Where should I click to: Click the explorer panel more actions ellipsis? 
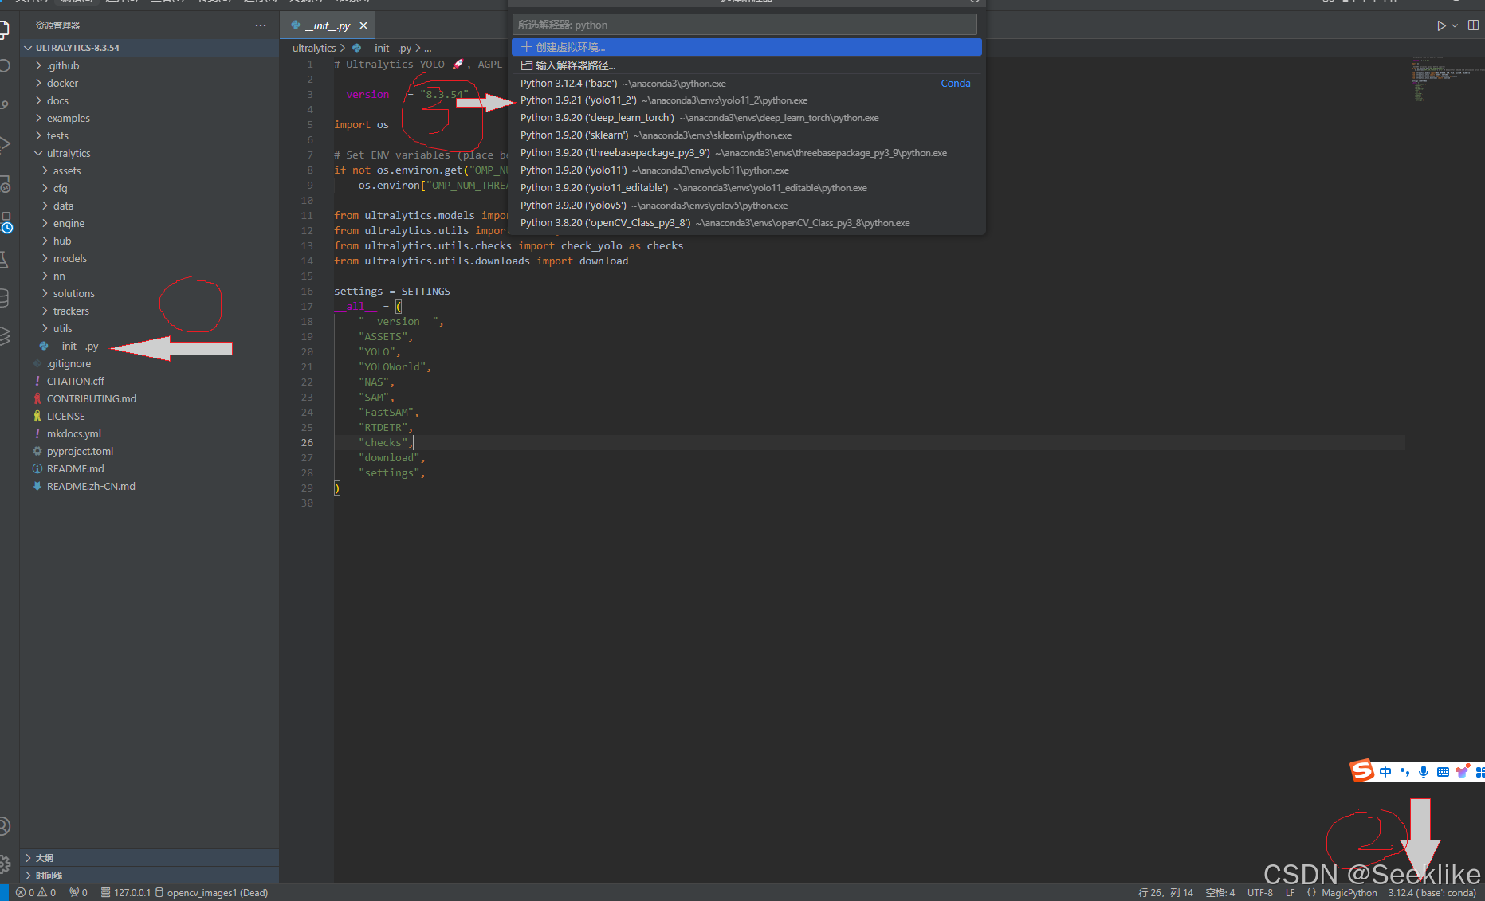tap(261, 25)
